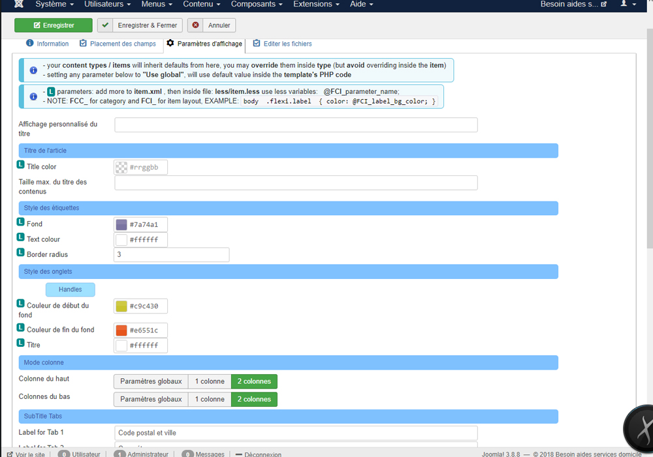Click the Utilisateur counter in the status bar
This screenshot has height=457, width=653.
tap(79, 454)
